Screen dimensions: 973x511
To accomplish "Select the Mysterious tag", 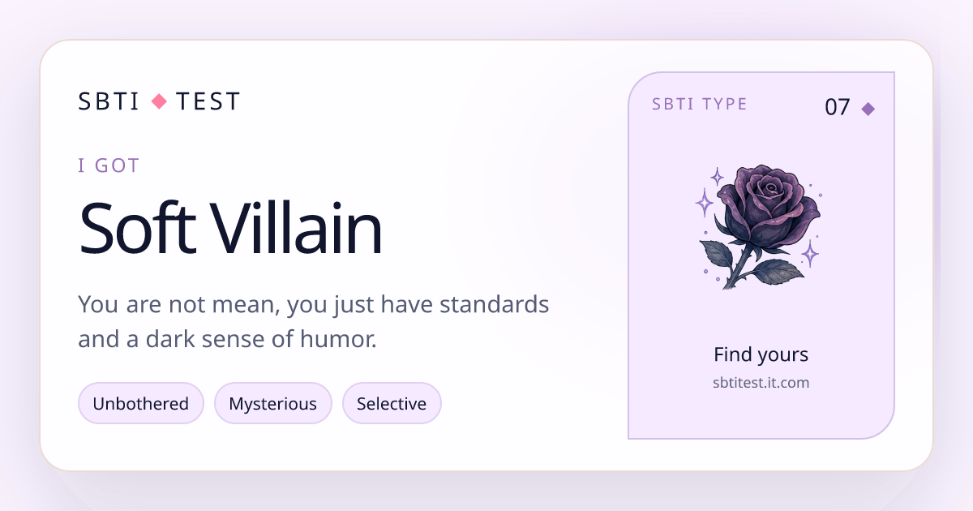I will click(273, 403).
